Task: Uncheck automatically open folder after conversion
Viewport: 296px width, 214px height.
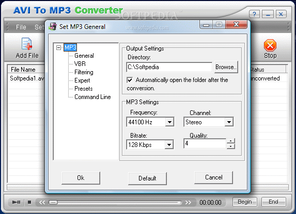Action: pyautogui.click(x=130, y=80)
